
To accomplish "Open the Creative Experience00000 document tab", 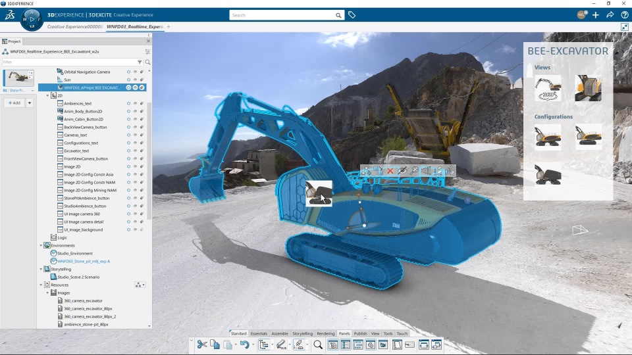I will tap(75, 26).
